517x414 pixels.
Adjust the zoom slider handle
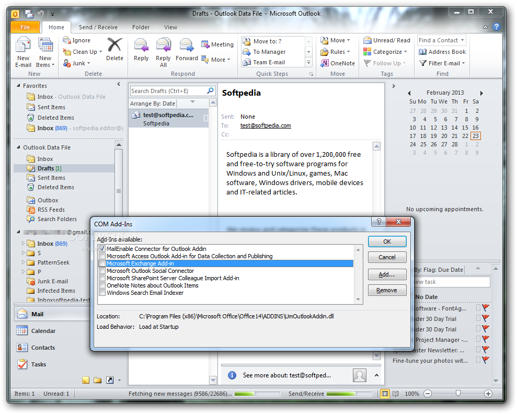(x=458, y=393)
